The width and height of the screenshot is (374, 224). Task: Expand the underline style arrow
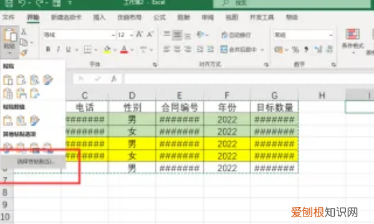click(77, 50)
